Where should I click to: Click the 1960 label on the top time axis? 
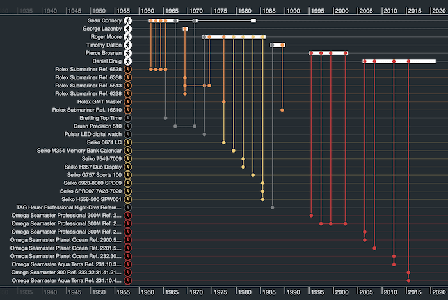(x=147, y=11)
